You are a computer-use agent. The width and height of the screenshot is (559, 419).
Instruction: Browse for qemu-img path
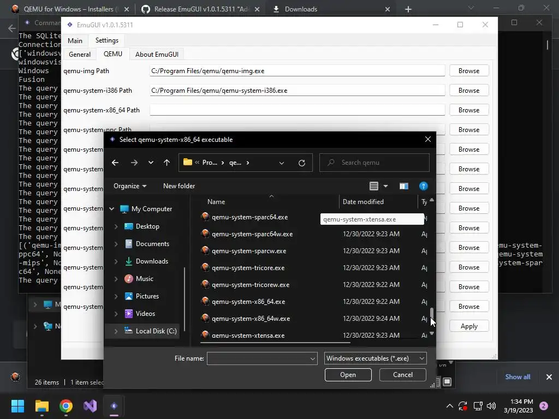tap(469, 71)
